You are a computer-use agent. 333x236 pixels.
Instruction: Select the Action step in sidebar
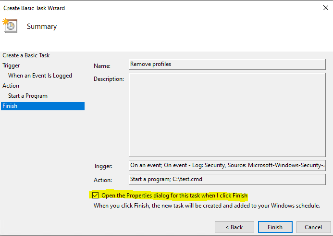pos(11,86)
